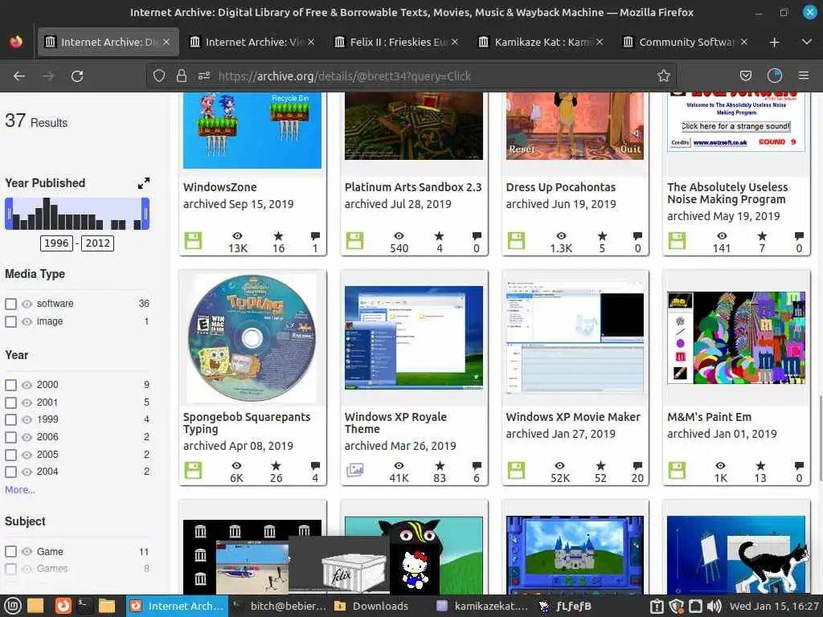Click the site padlock security icon
Screen dimensions: 823x617
point(182,76)
